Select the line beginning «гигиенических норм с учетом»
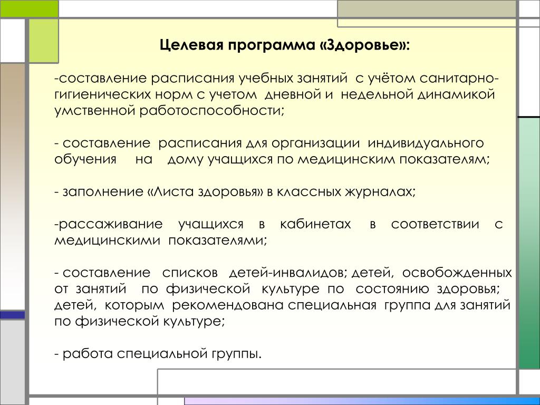This screenshot has width=540, height=405. (275, 95)
